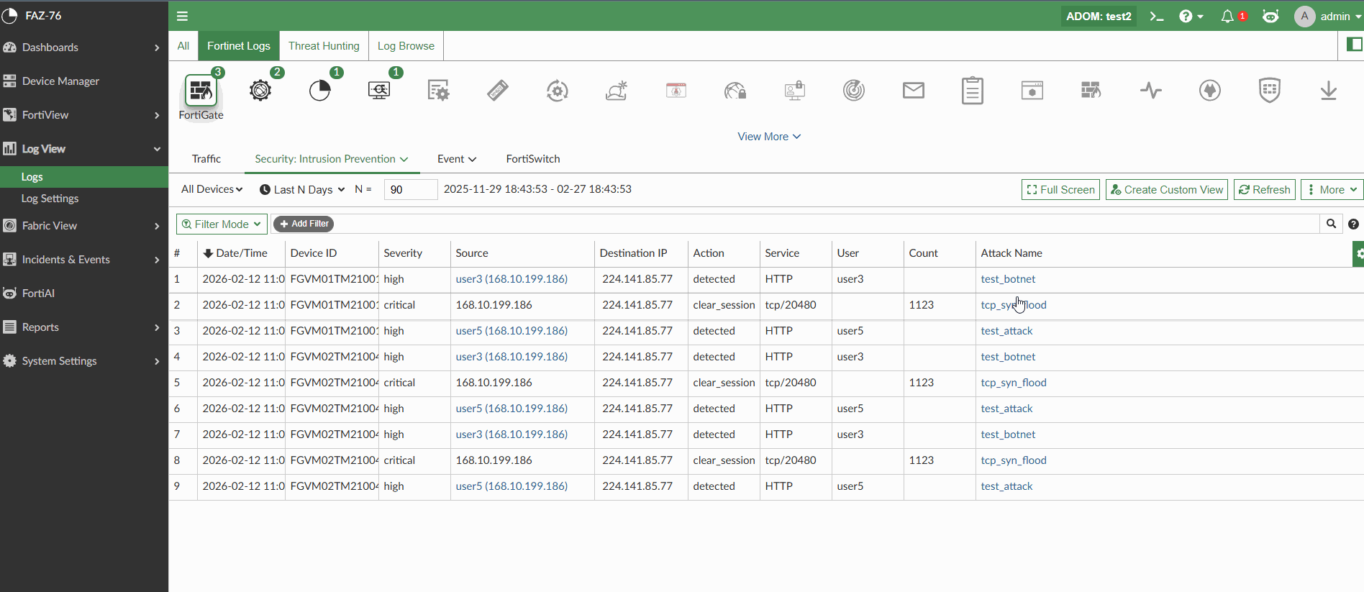Click the gear-globe device icon with badge 2
1364x592 pixels.
(260, 91)
